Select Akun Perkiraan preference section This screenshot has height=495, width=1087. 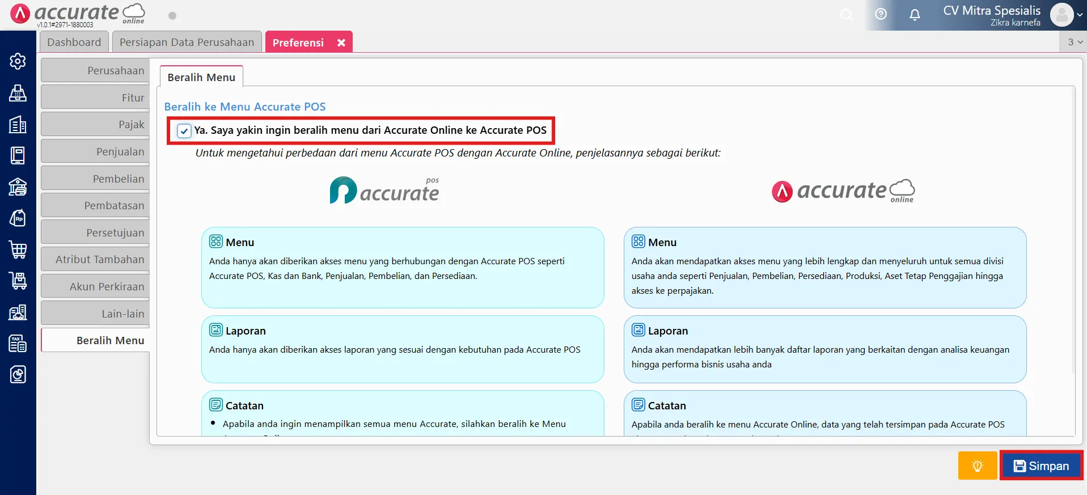[x=95, y=287]
